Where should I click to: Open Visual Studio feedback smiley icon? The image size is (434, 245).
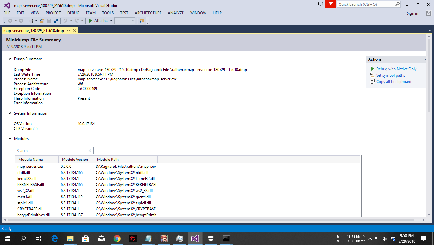pyautogui.click(x=320, y=4)
